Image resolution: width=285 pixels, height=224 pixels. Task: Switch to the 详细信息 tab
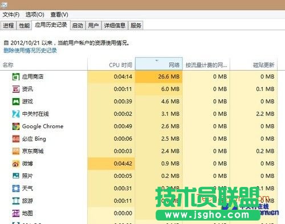(115, 26)
